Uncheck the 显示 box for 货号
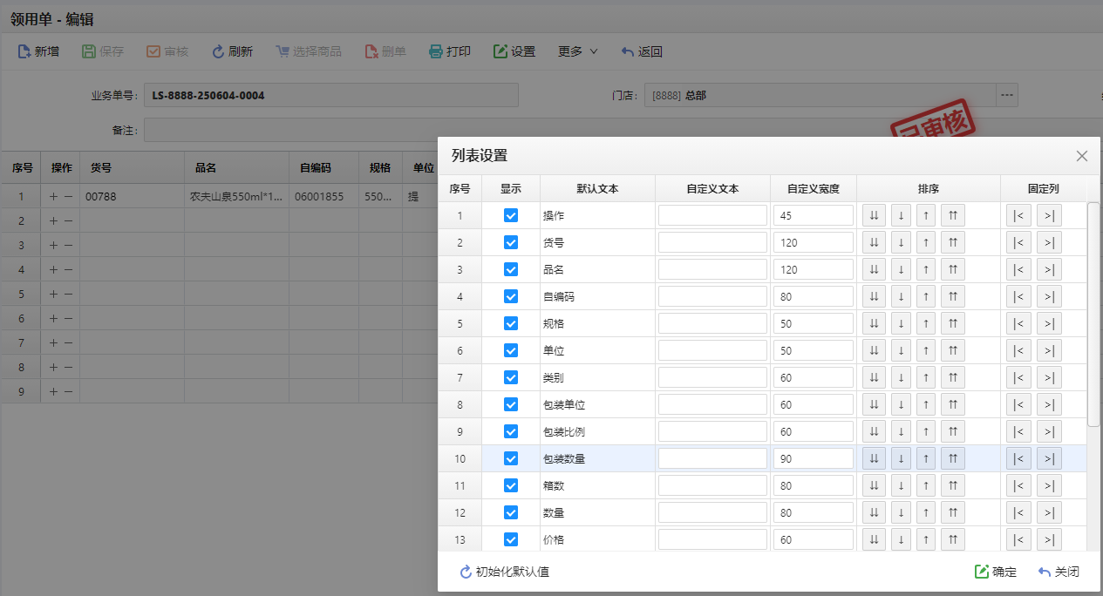 [x=511, y=242]
